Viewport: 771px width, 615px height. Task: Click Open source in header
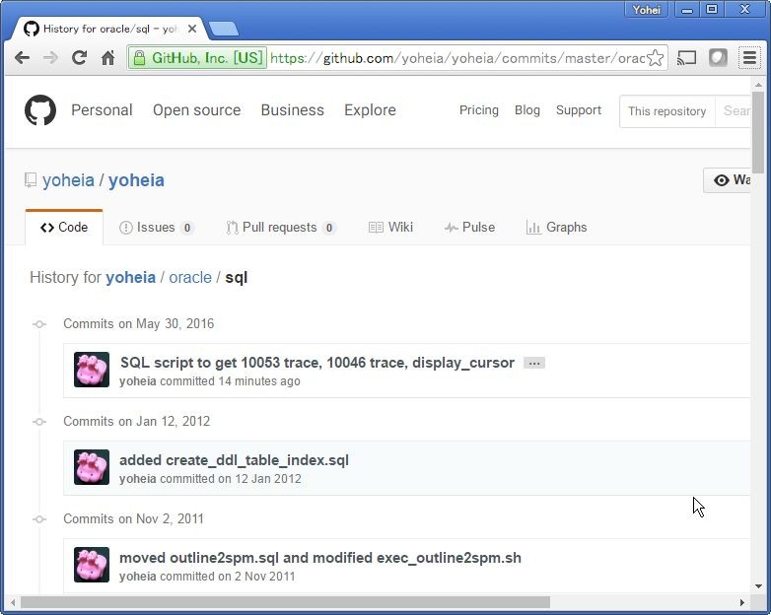[196, 110]
